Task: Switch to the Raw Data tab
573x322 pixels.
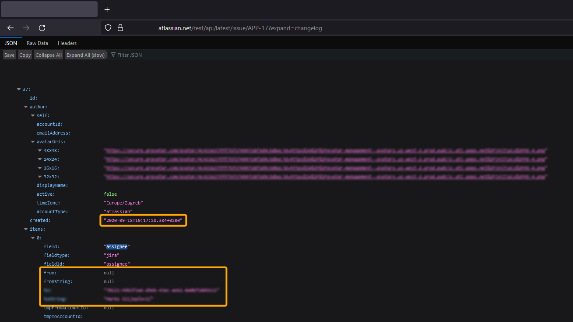Action: click(37, 43)
